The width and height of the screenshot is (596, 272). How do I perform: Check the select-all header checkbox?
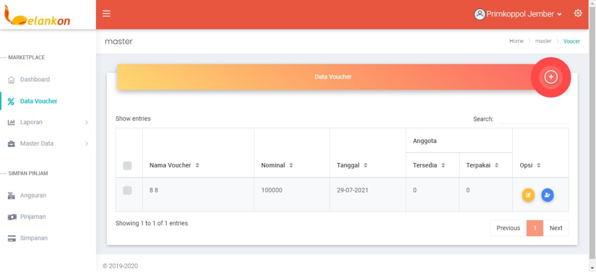pos(128,165)
